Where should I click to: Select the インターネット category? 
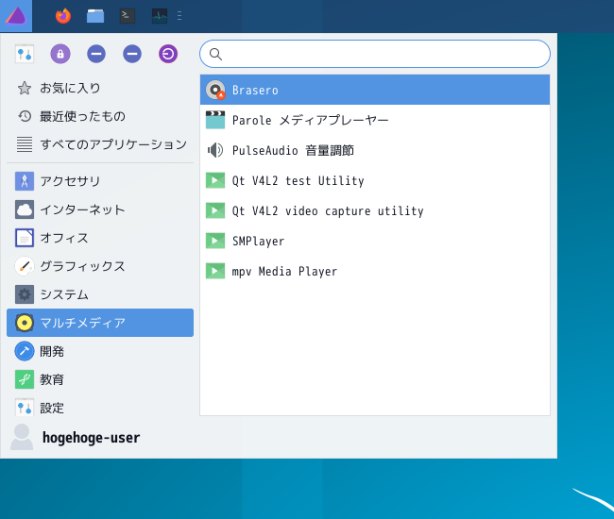(x=100, y=209)
